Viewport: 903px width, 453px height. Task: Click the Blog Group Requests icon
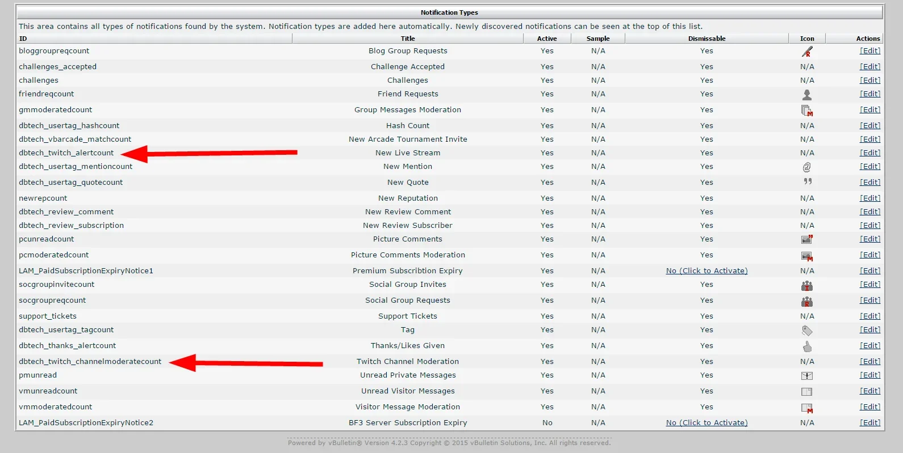point(807,52)
